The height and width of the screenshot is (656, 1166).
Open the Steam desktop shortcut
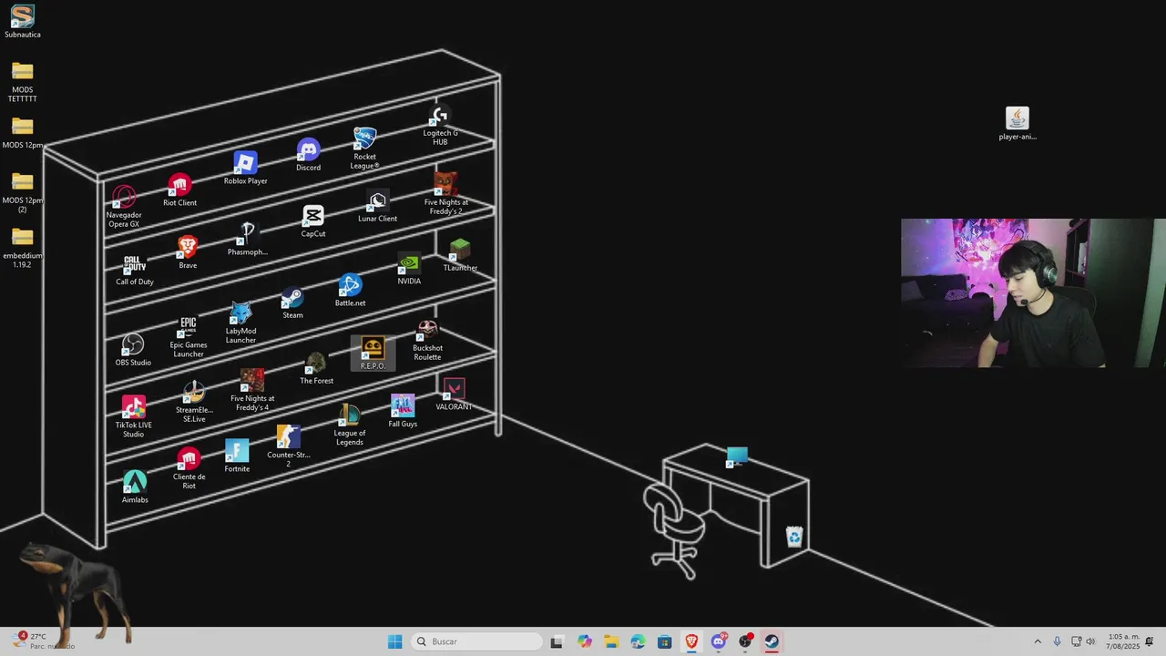pyautogui.click(x=292, y=303)
